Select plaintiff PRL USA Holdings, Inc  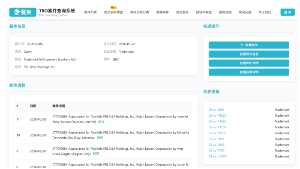pos(39,67)
